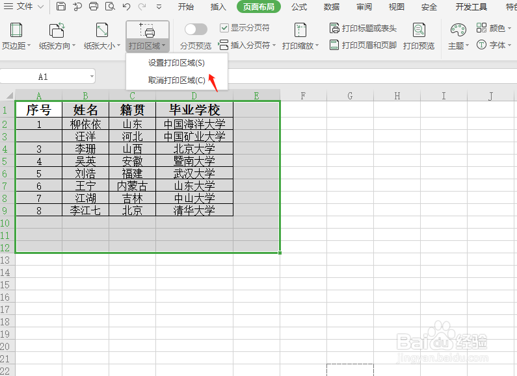Image resolution: width=517 pixels, height=376 pixels.
Task: Switch to the 安全 tab
Action: [x=429, y=6]
